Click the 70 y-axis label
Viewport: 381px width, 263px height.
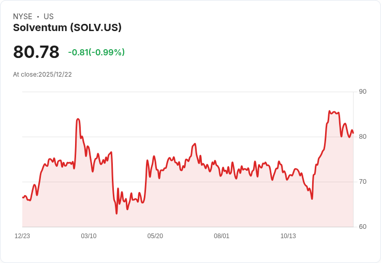362,182
